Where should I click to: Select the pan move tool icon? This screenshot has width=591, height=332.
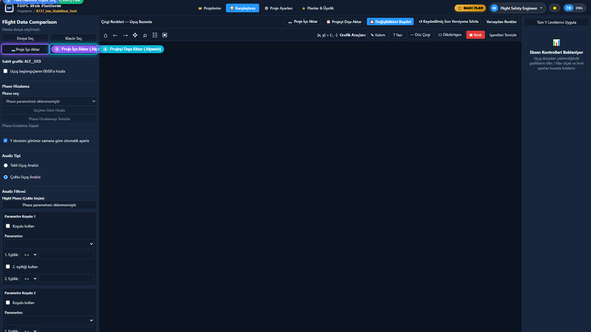[x=135, y=35]
